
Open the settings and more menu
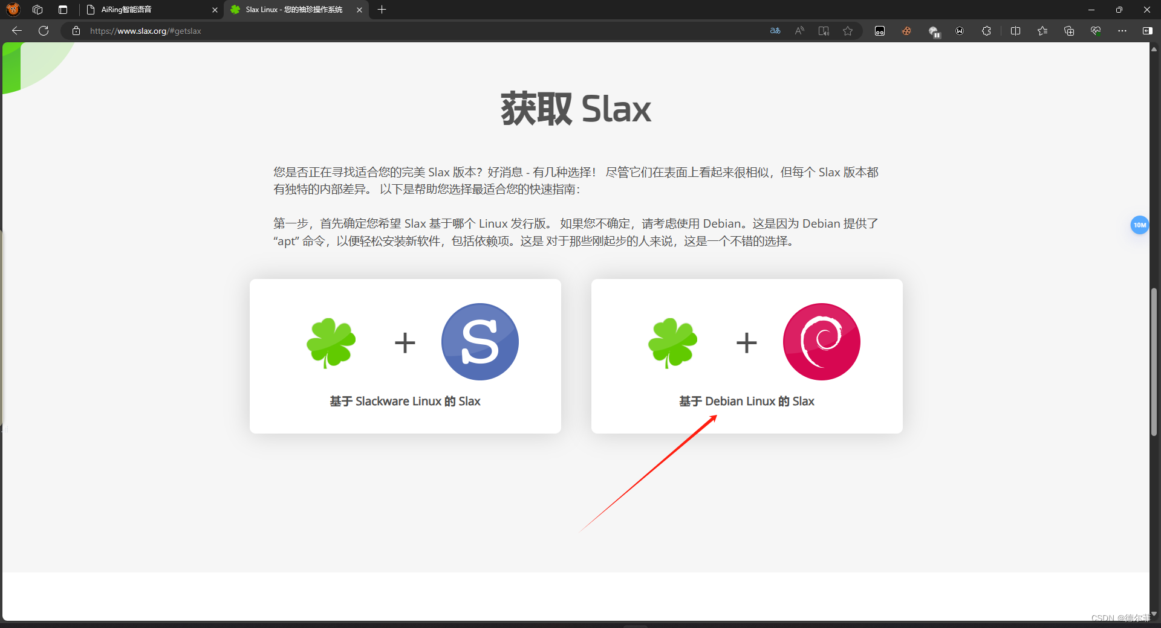click(1122, 31)
